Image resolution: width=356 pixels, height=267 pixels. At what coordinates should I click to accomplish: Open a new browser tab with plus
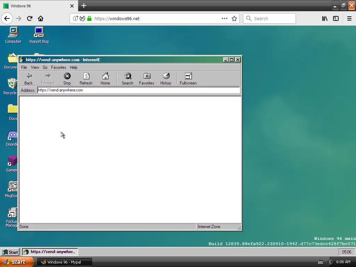[x=84, y=6]
